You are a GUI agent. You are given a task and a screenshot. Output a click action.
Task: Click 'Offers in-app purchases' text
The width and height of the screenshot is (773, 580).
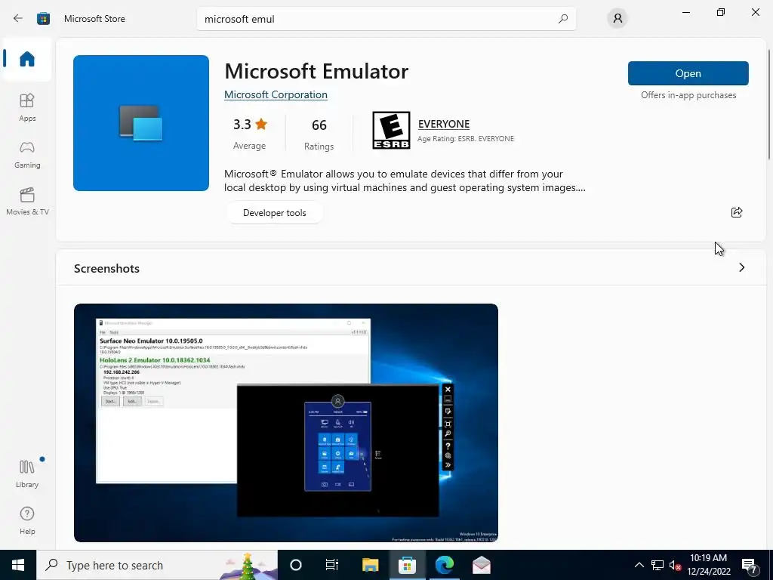click(688, 95)
